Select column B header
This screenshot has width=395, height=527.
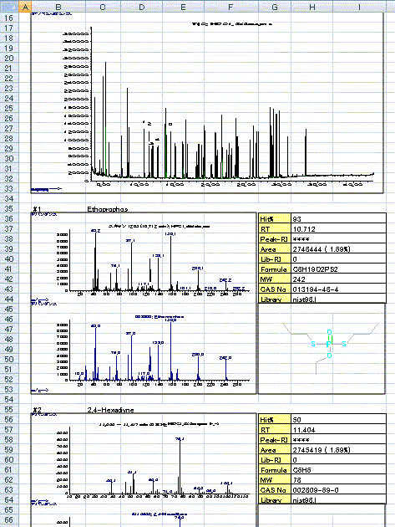tap(58, 7)
